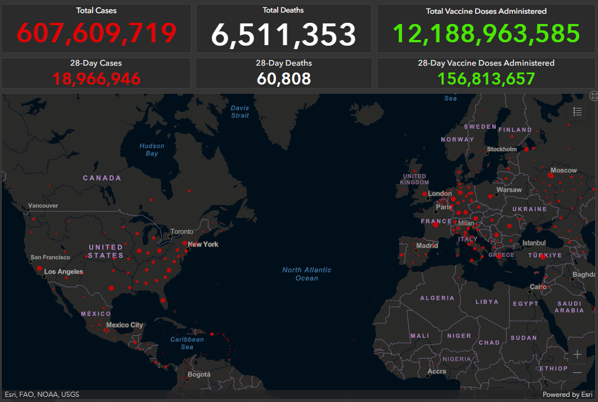Screen dimensions: 598x402
Task: Expand the map to full screen
Action: [x=593, y=97]
